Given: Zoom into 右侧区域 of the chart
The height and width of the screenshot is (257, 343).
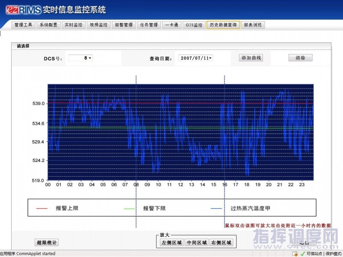Looking at the screenshot, I should pyautogui.click(x=222, y=242).
